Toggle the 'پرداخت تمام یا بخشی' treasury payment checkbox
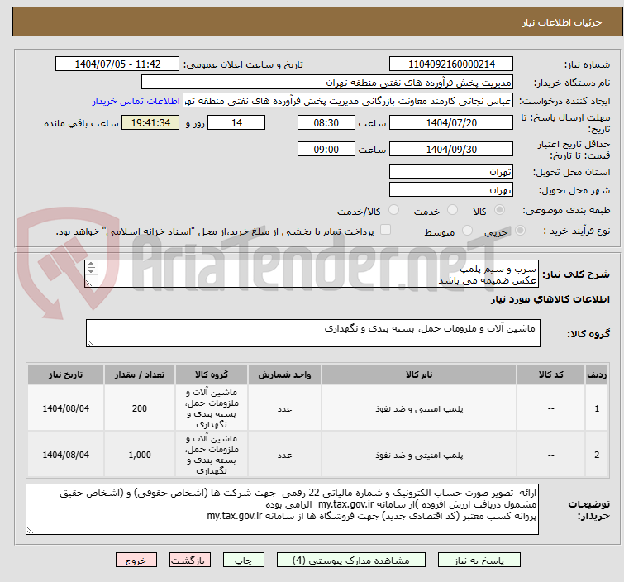Image resolution: width=624 pixels, height=582 pixels. [x=385, y=231]
